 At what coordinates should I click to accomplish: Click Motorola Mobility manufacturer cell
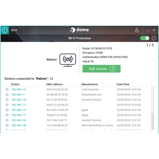tap(98, 125)
